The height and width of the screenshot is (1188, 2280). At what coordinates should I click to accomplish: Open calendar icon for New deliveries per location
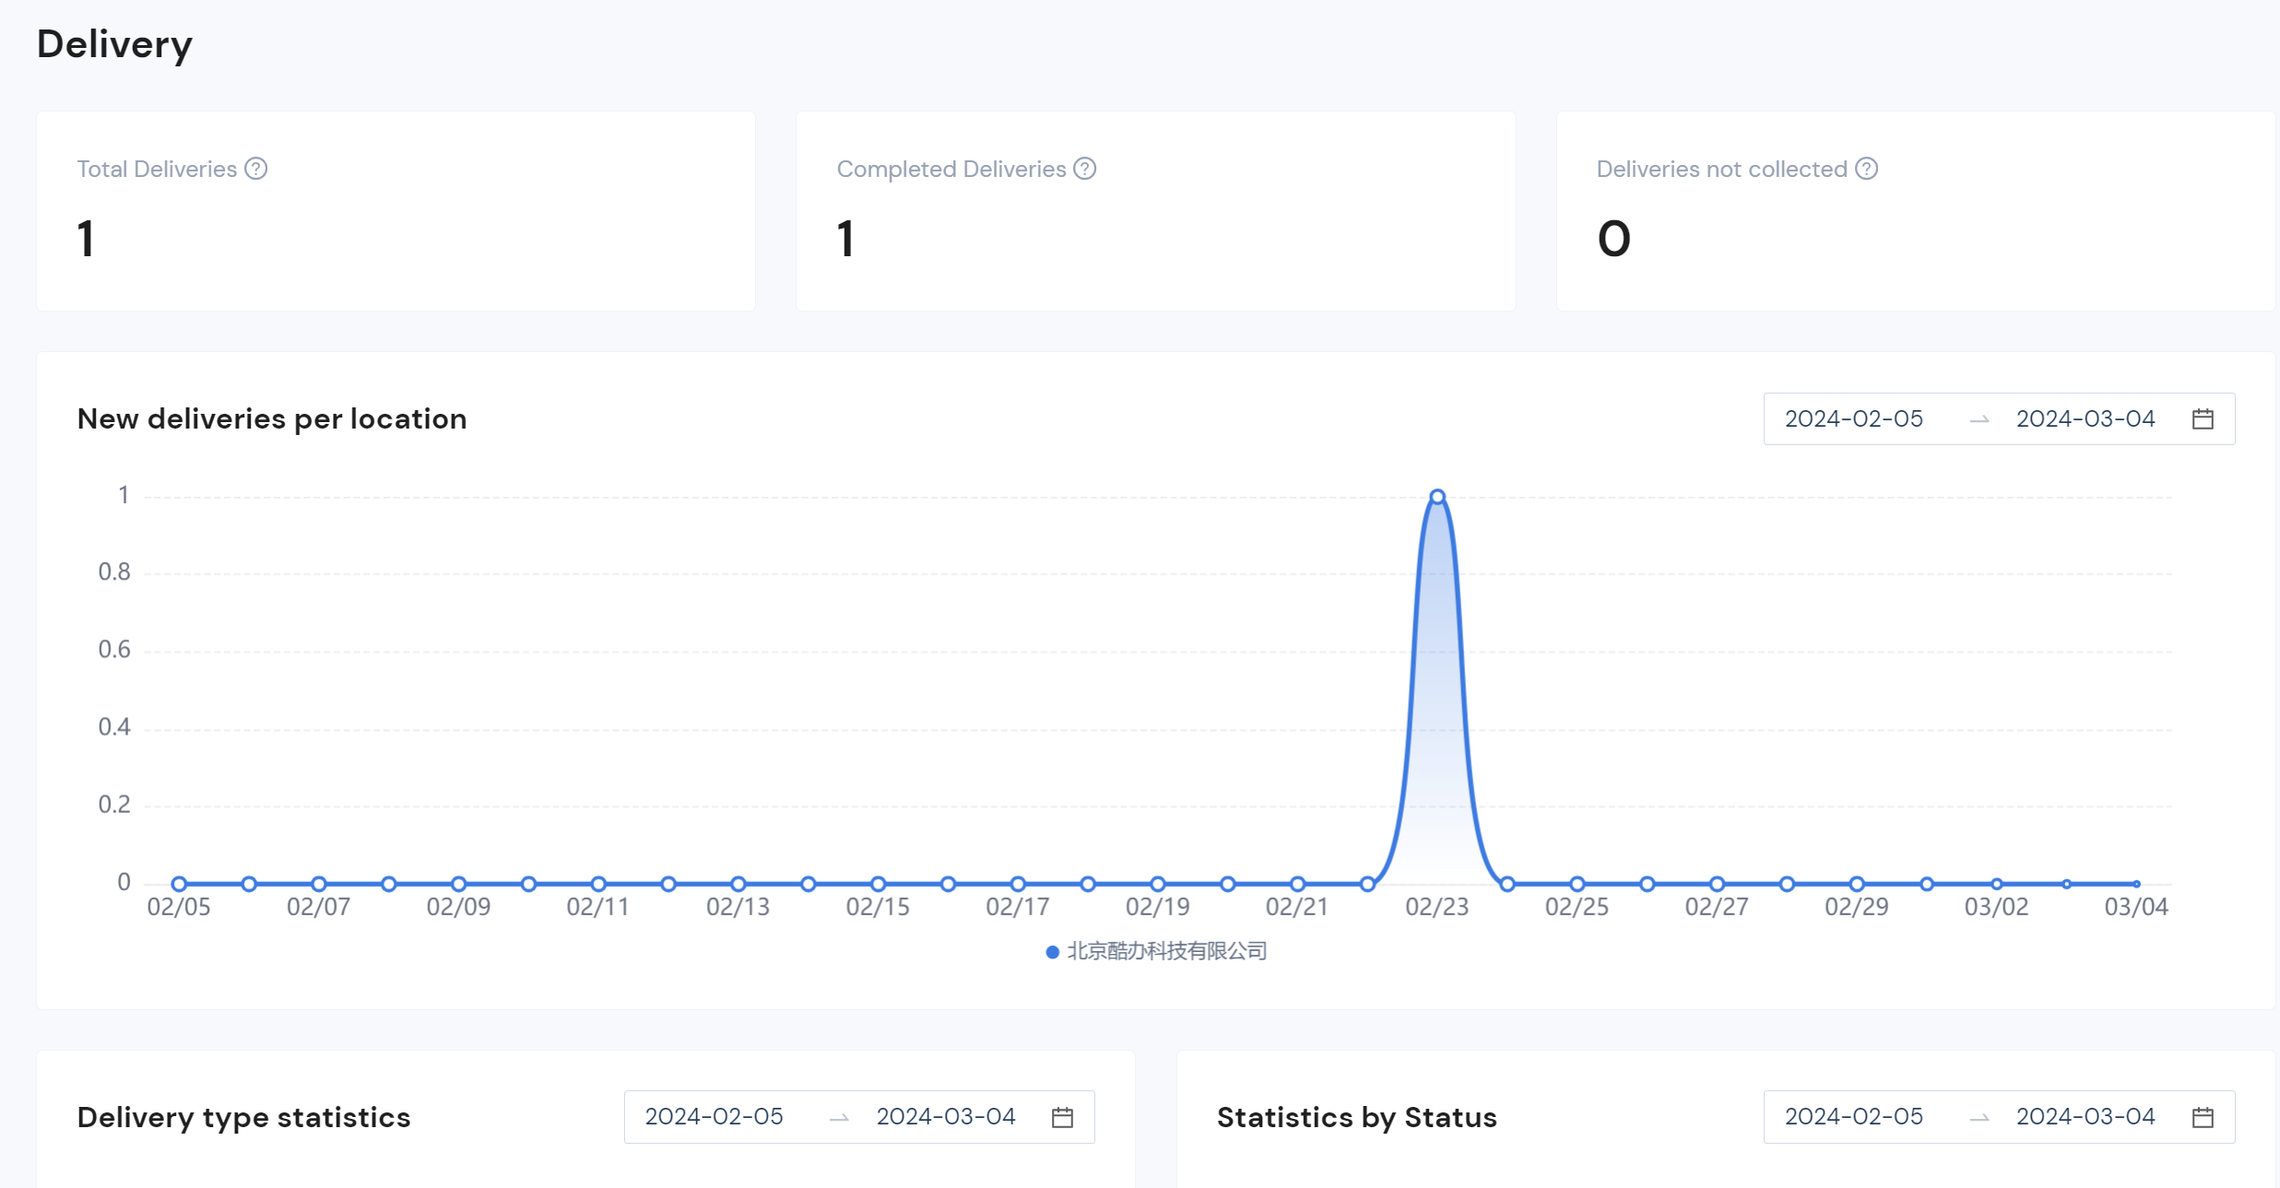[2203, 419]
